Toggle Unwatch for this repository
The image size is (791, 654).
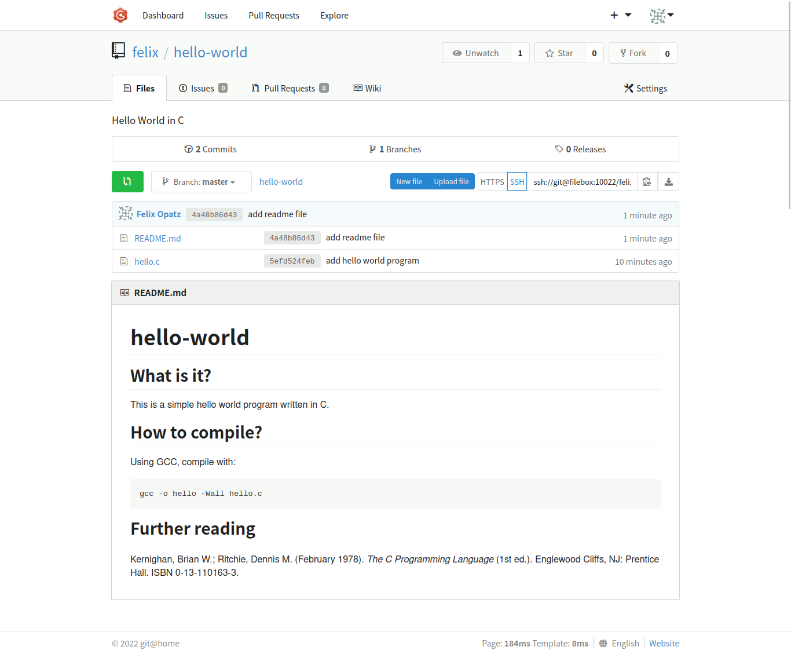tap(476, 53)
